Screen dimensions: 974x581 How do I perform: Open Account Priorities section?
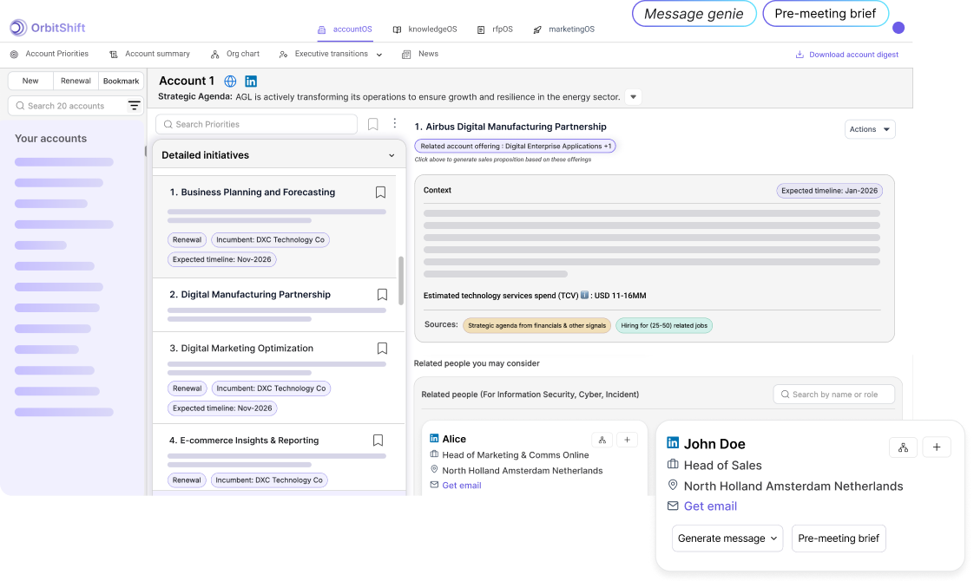49,54
